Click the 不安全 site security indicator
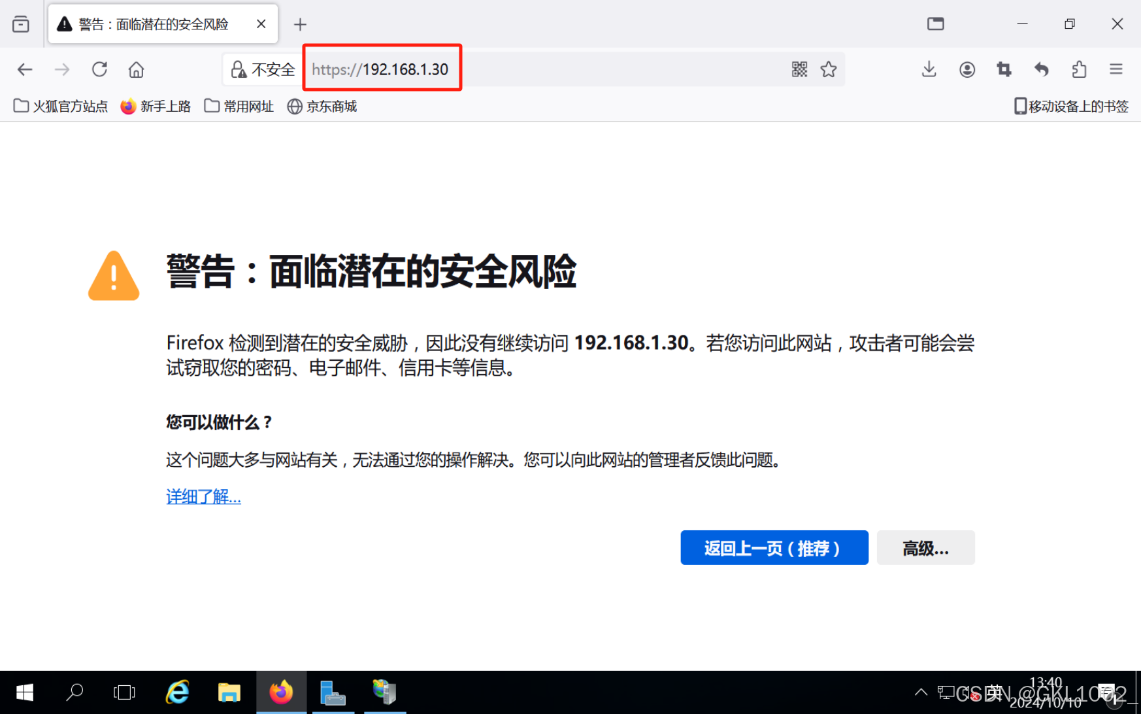Viewport: 1141px width, 714px height. [x=263, y=69]
